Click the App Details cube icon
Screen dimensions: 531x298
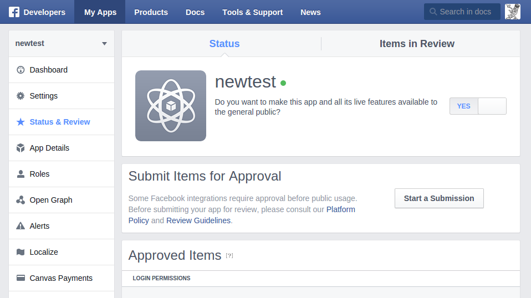click(x=21, y=148)
